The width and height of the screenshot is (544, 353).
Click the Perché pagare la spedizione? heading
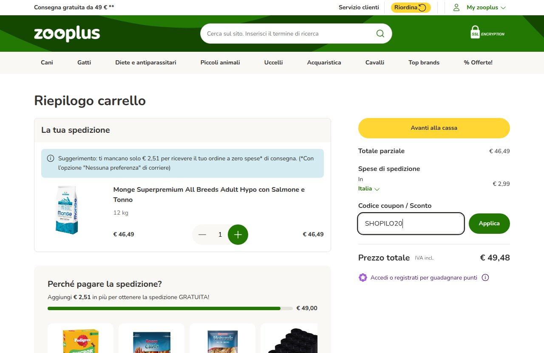click(105, 284)
